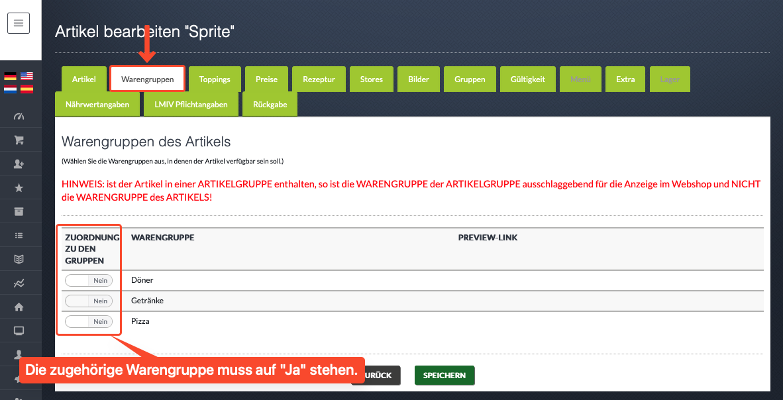Toggle Döner group assignment switch

[x=89, y=281]
